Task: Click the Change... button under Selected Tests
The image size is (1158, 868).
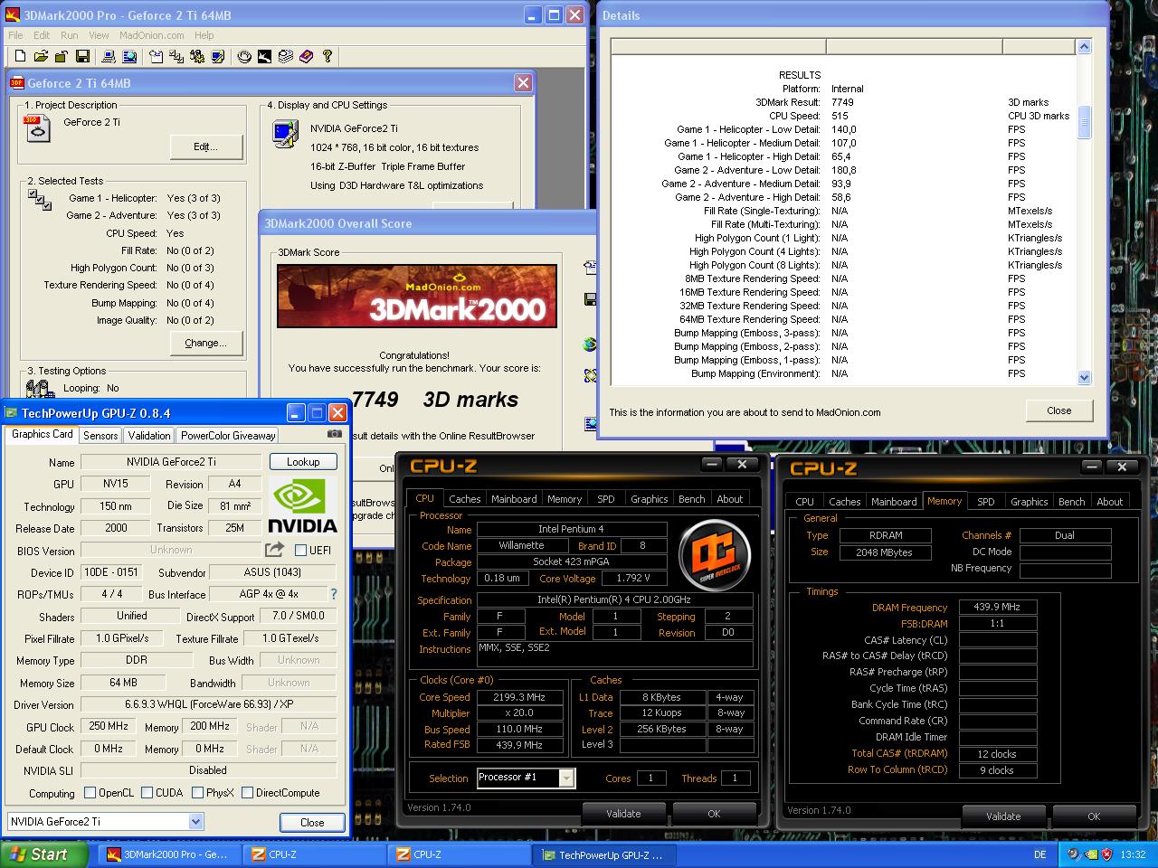Action: point(206,343)
